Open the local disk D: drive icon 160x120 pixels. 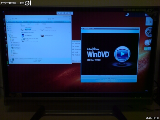42,30
